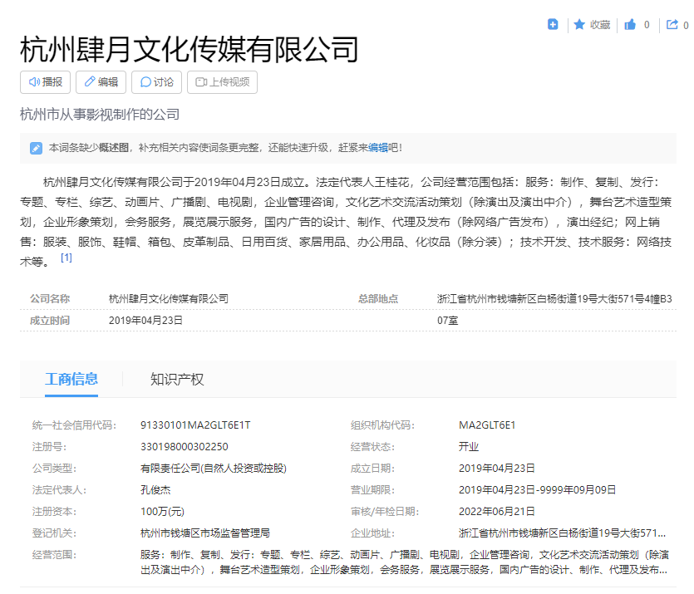Click the blue plus icon near 收藏
Viewport: 694px width, 594px height.
(x=552, y=25)
